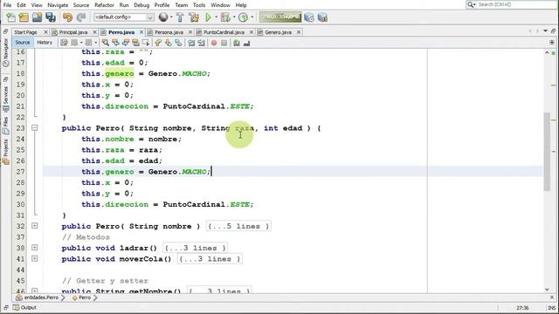Open the File menu
Screen dimensions: 559x314
[7, 5]
